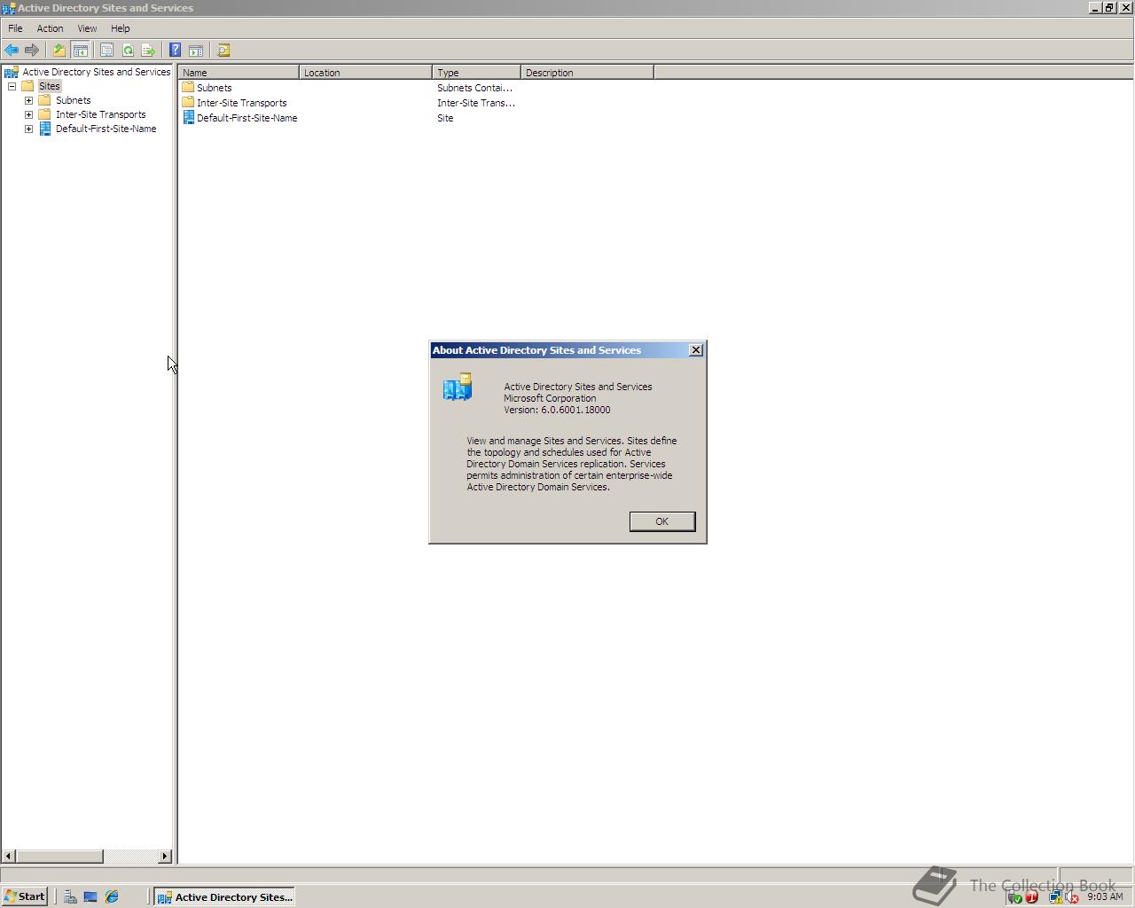
Task: Expand the Default-First-Site-Name tree node
Action: coord(28,129)
